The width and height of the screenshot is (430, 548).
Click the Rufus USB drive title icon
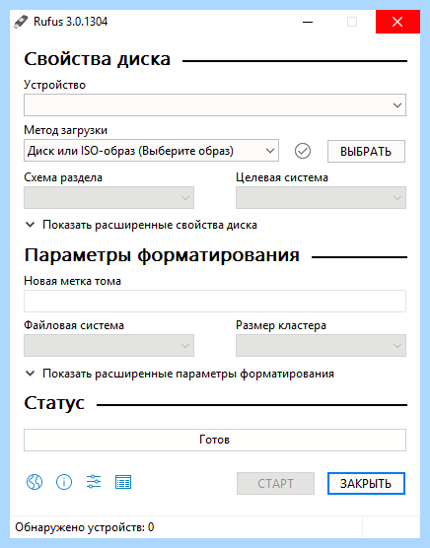(21, 22)
